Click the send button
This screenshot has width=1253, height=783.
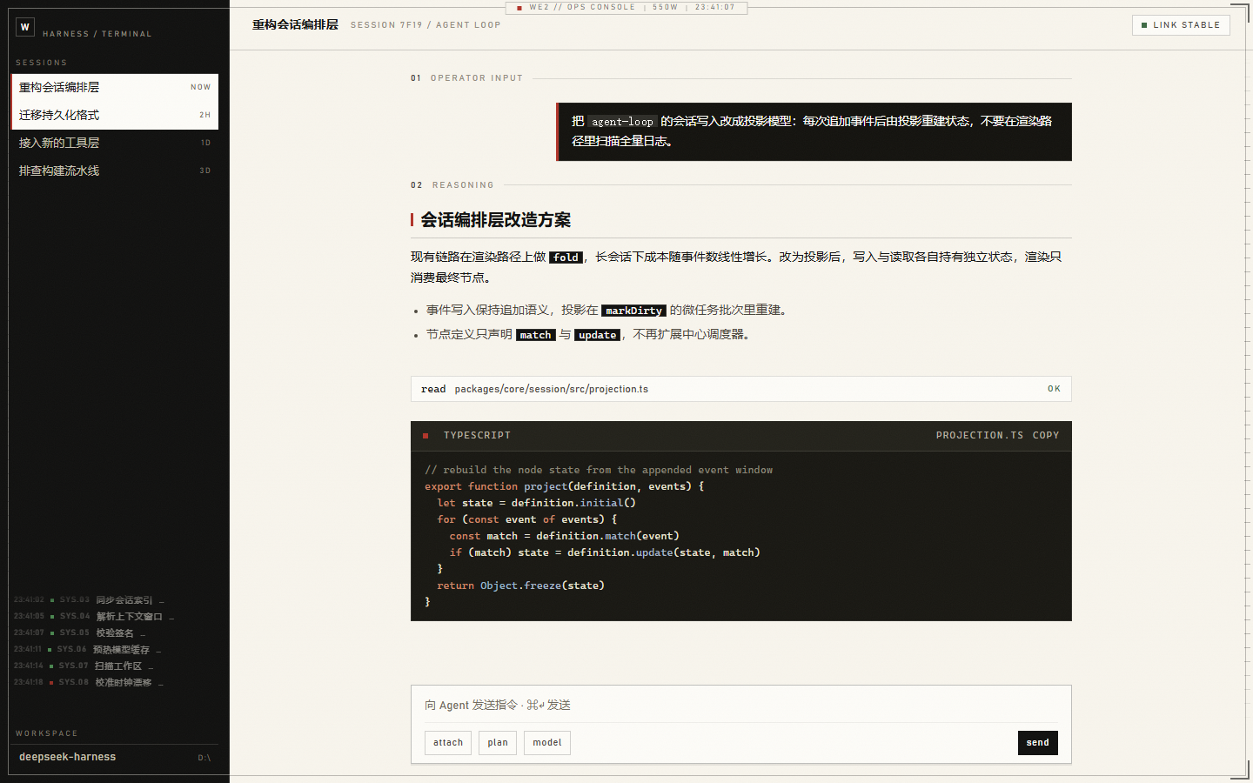[1037, 742]
